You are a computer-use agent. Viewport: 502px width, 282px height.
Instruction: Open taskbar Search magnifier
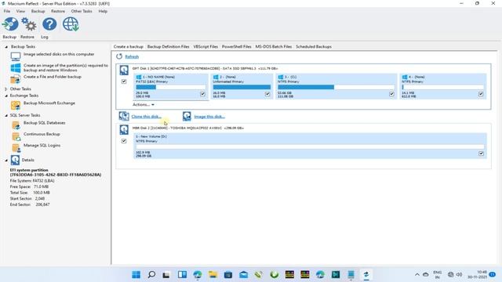(151, 274)
